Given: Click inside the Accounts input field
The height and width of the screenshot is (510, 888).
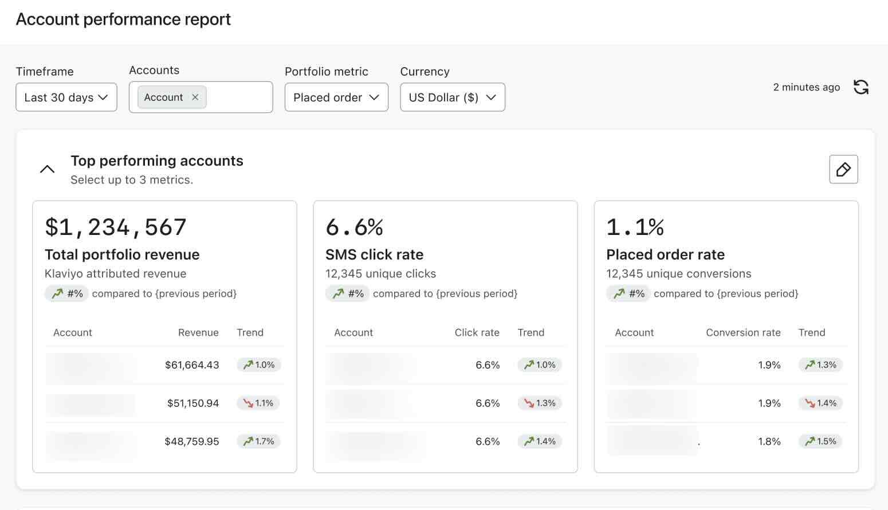Looking at the screenshot, I should (238, 97).
